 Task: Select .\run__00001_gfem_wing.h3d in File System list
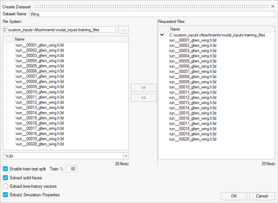click(x=39, y=45)
